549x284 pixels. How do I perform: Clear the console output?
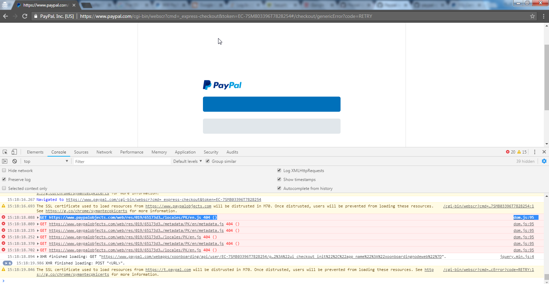click(14, 161)
